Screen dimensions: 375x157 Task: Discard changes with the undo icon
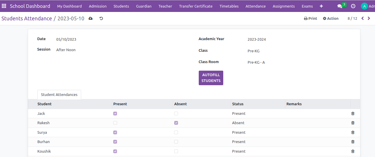pos(101,18)
